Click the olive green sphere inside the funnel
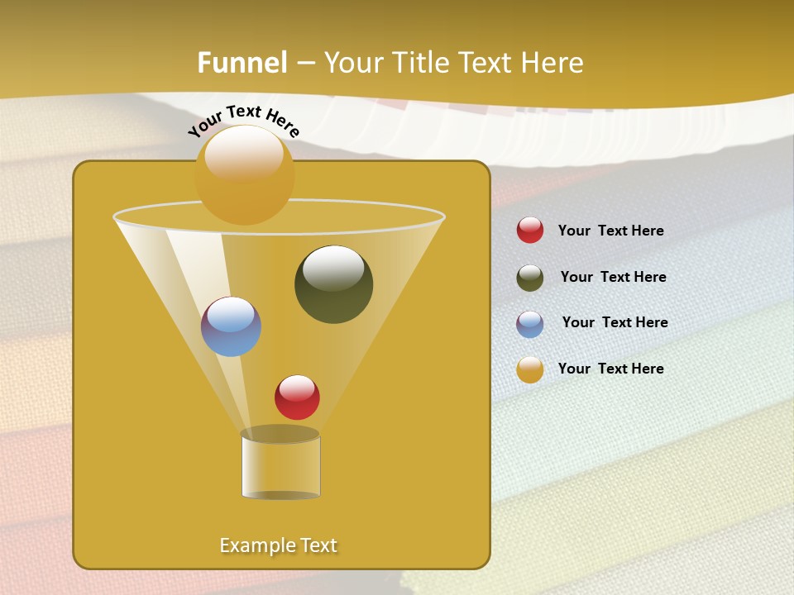The image size is (794, 595). click(x=333, y=283)
